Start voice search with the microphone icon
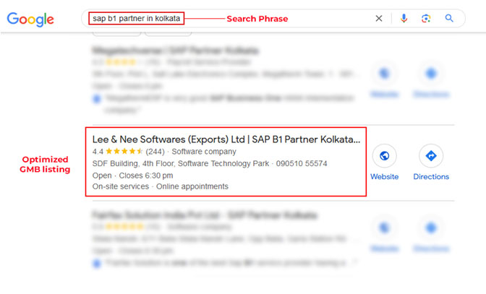 coord(404,18)
